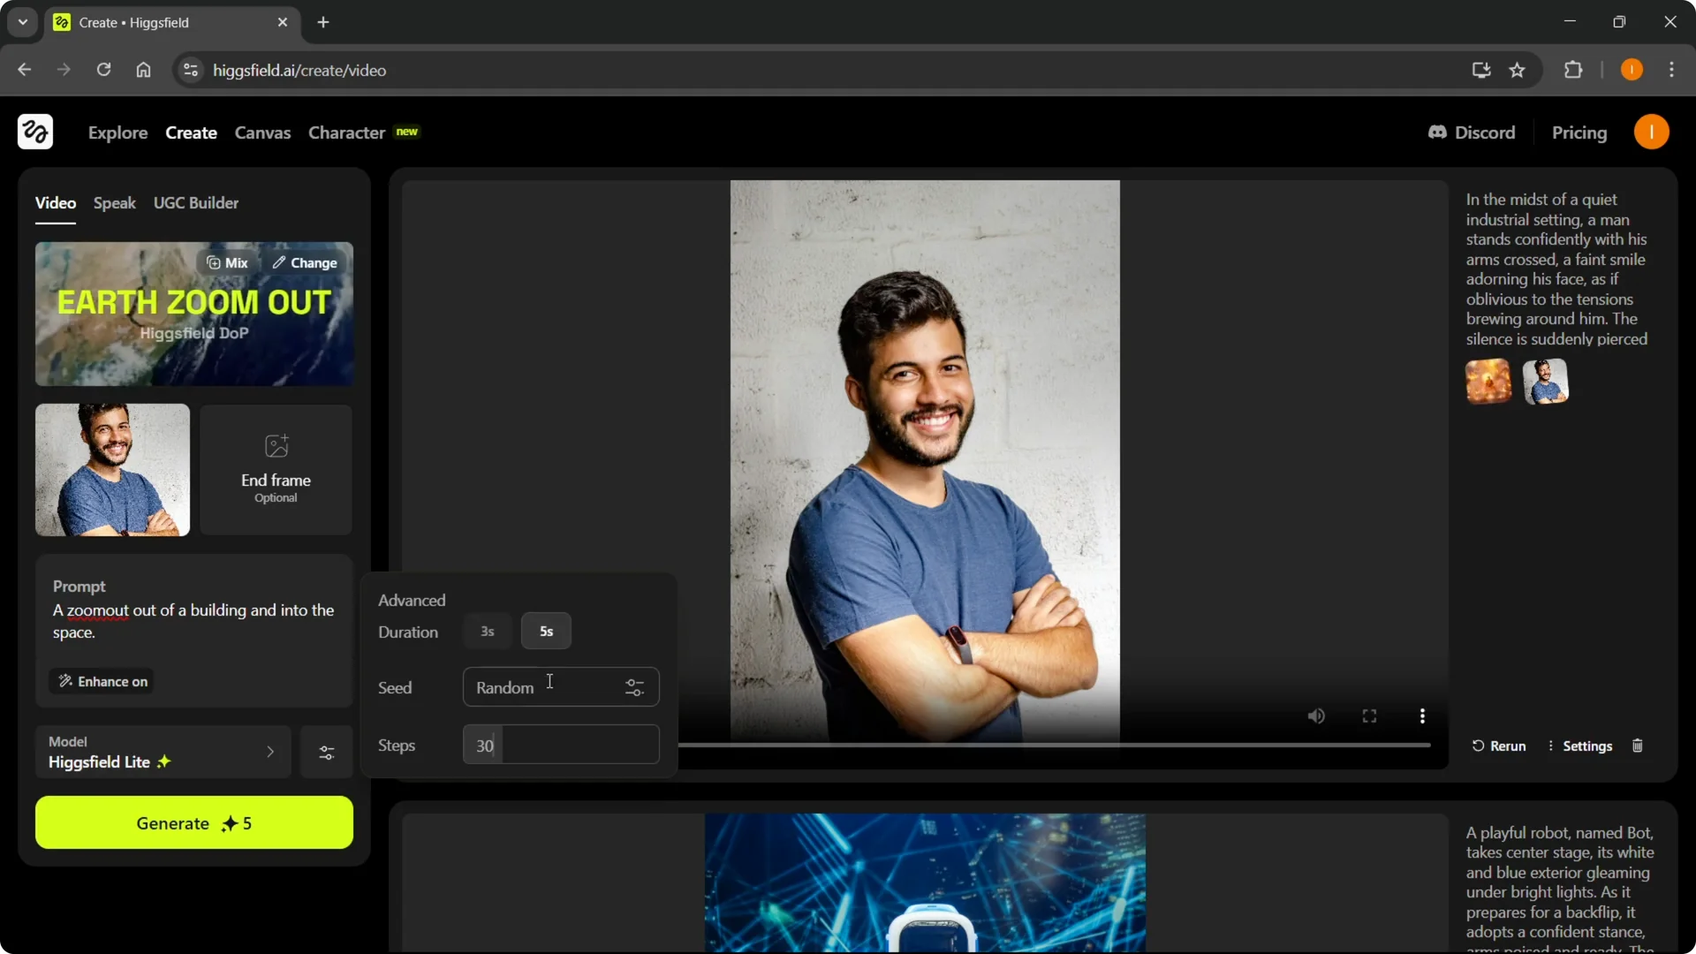Click the End frame upload area

click(275, 469)
